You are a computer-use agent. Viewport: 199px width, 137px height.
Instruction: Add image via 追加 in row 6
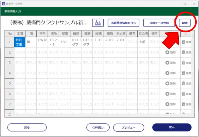click(170, 94)
